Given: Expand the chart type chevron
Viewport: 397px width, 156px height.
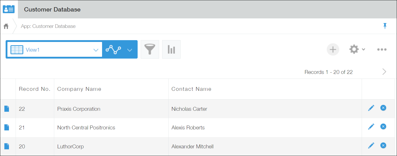Looking at the screenshot, I should 130,49.
